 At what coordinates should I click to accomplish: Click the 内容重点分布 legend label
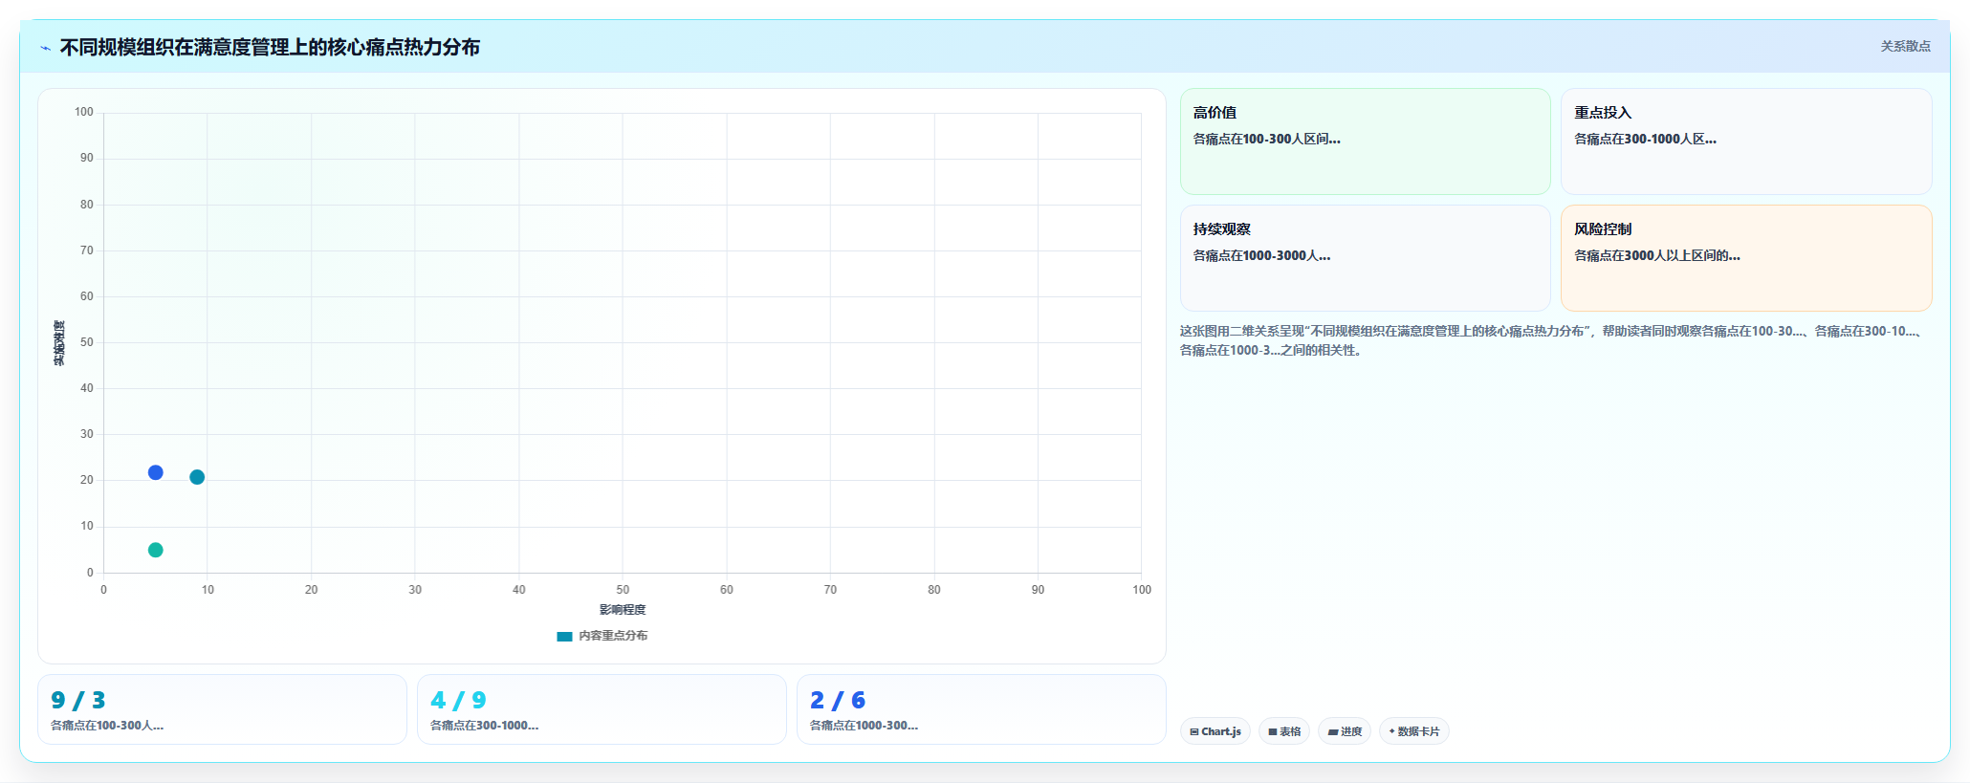tap(613, 636)
